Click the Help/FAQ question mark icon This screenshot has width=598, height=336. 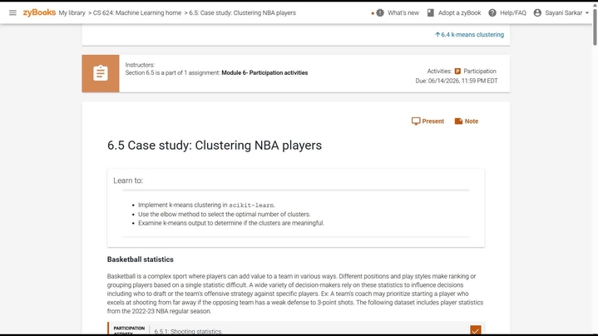(x=492, y=12)
